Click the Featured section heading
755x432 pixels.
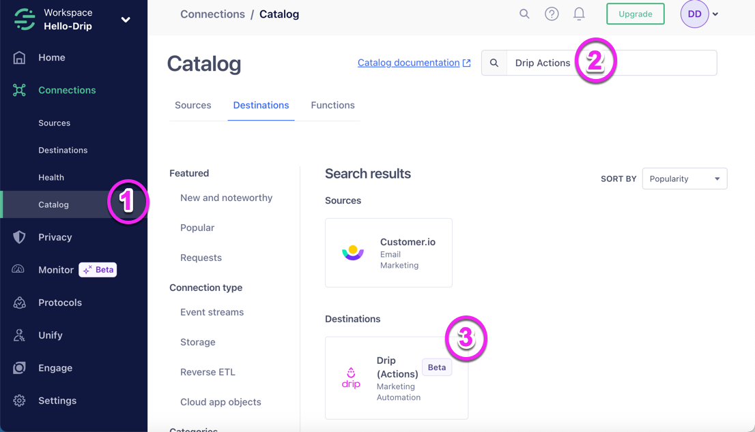[x=189, y=174]
